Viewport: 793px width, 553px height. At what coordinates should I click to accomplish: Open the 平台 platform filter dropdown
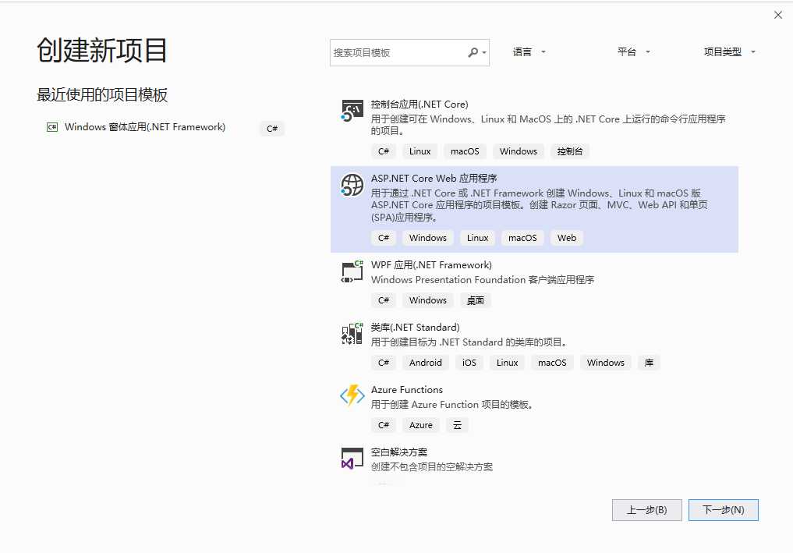click(634, 51)
